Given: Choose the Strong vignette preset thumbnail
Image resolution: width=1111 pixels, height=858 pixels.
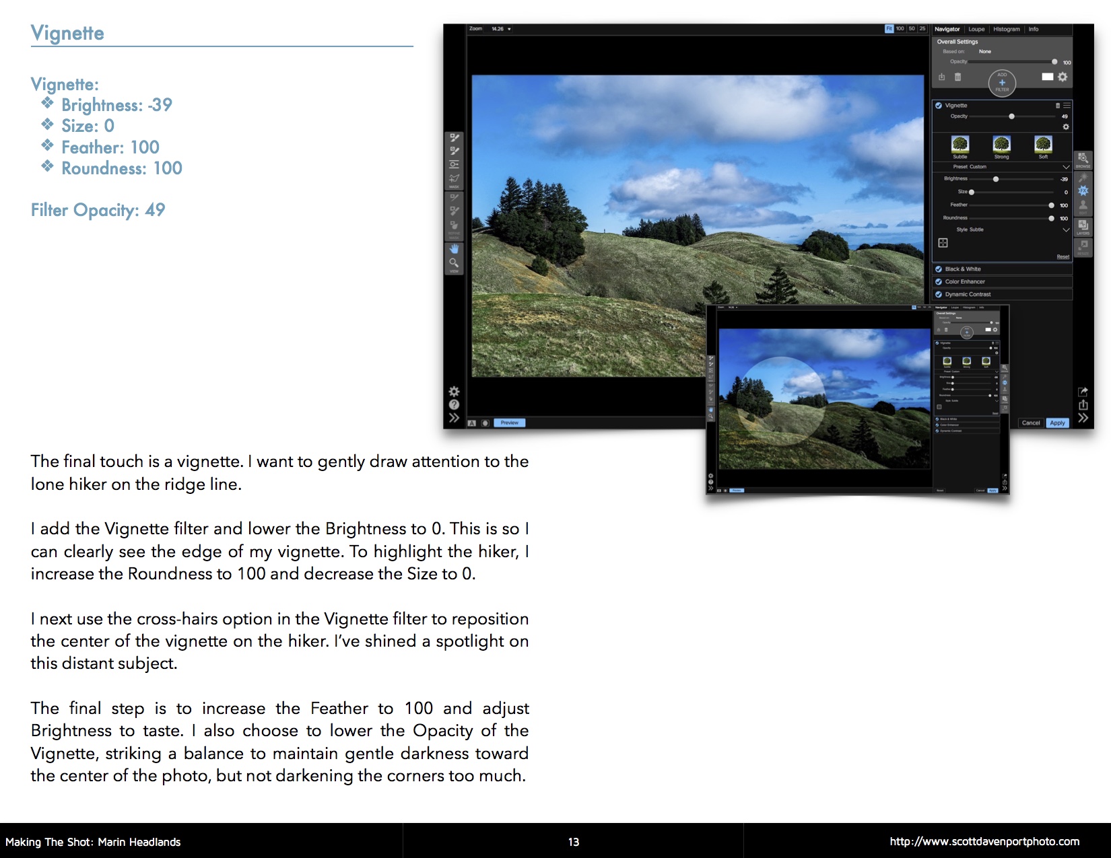Looking at the screenshot, I should click(1002, 144).
